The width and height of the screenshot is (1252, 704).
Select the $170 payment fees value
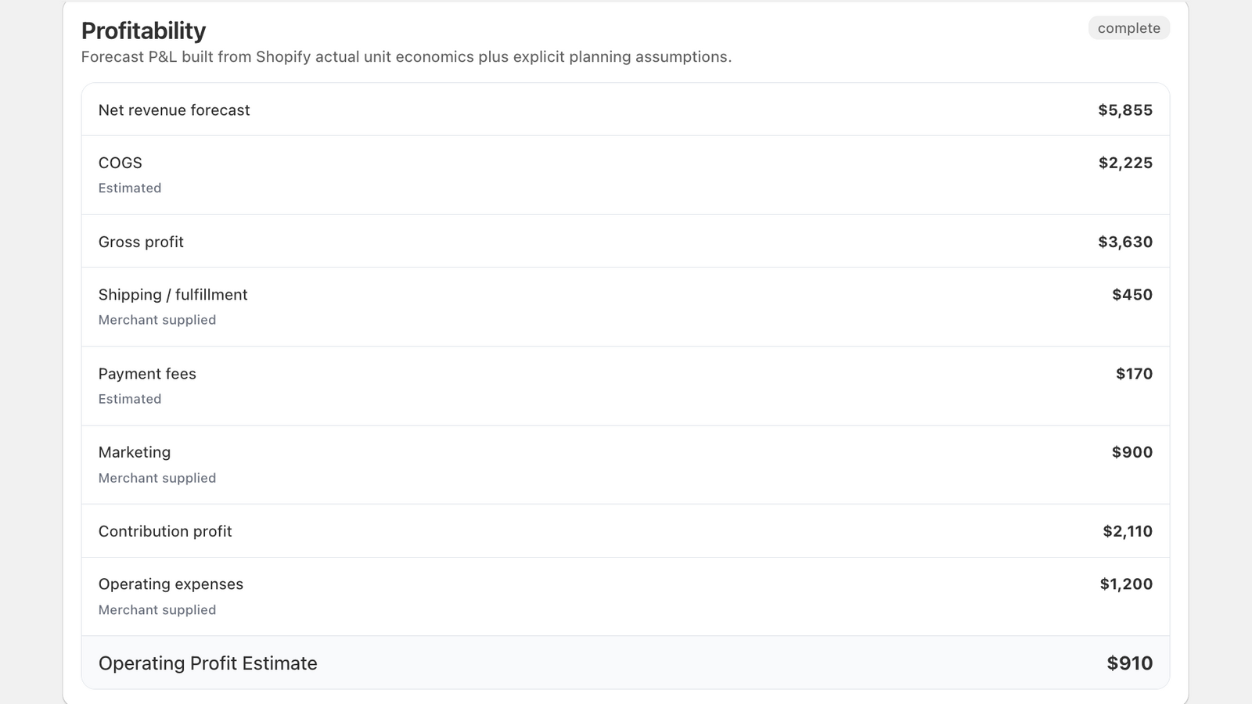[1134, 374]
